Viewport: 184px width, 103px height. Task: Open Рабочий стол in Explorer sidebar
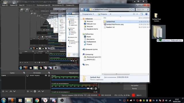[90, 24]
